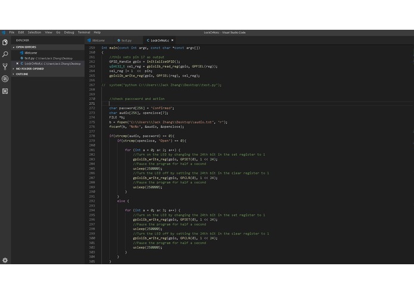Click the strcmp(audio, password) if statement
This screenshot has height=294, width=414.
[x=142, y=136]
